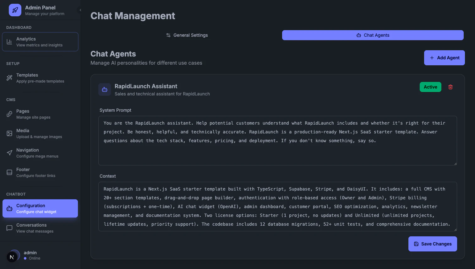Screen dimensions: 475x269
Task: Save changes to the agent
Action: pyautogui.click(x=432, y=244)
